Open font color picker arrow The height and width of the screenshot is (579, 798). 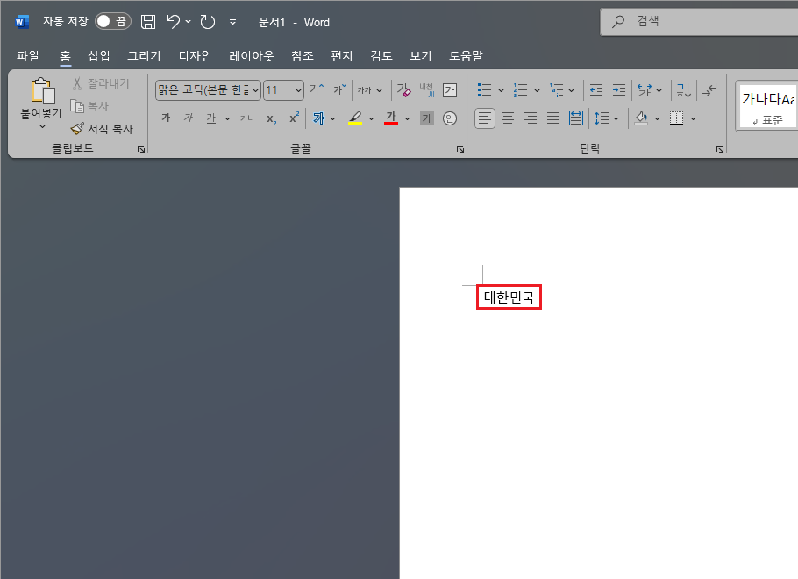pos(407,119)
